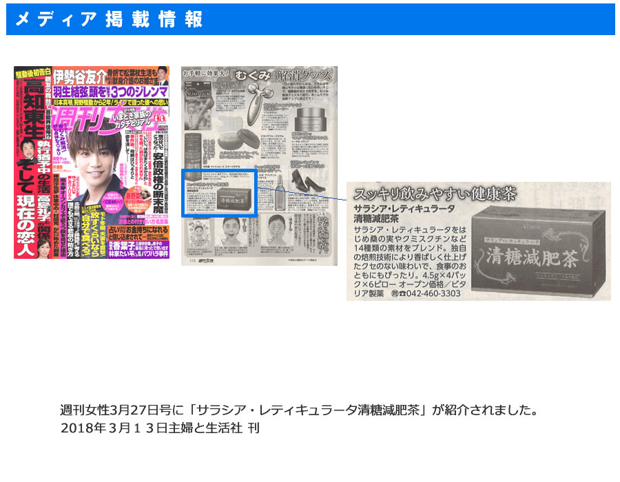Click bold サラシア・レティキュラータ product name in clipping
The image size is (620, 482).
pos(405,209)
